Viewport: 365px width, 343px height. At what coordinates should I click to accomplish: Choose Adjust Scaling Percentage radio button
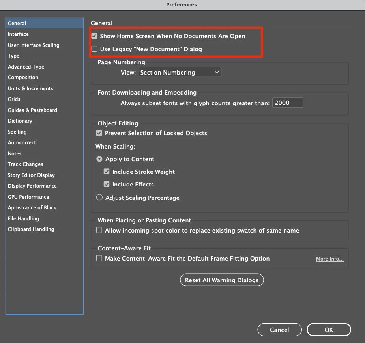(x=99, y=198)
